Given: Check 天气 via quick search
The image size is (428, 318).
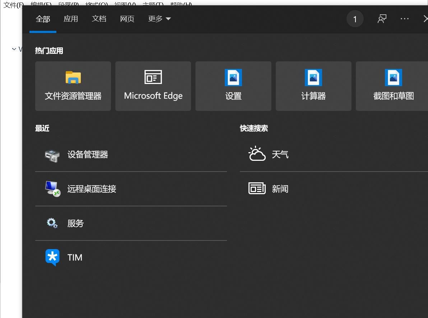Looking at the screenshot, I should point(280,154).
